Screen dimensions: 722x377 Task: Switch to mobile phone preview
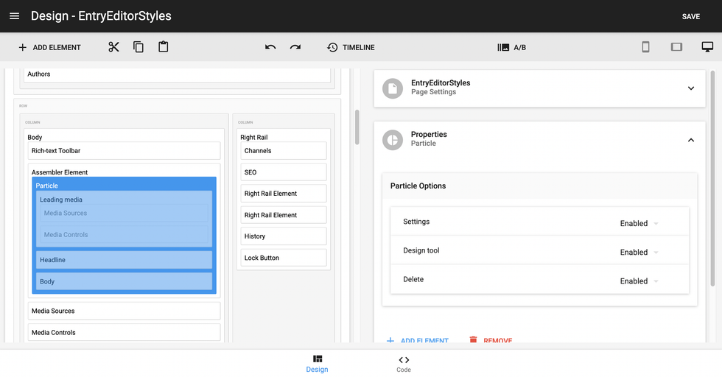645,47
